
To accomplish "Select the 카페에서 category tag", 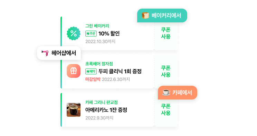I will [x=178, y=93].
